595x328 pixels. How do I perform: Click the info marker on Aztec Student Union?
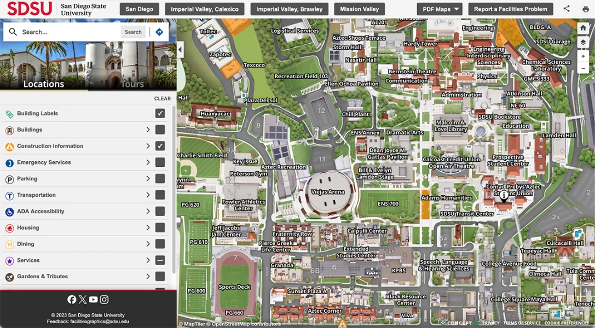pos(504,196)
